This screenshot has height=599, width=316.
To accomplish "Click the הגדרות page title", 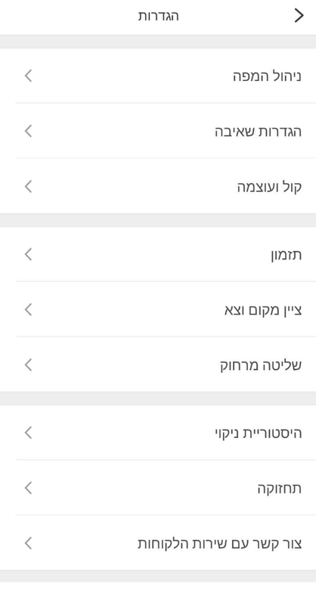I will pos(159,17).
